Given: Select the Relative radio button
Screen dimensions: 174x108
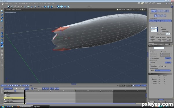Looking at the screenshot, I should [162, 30].
